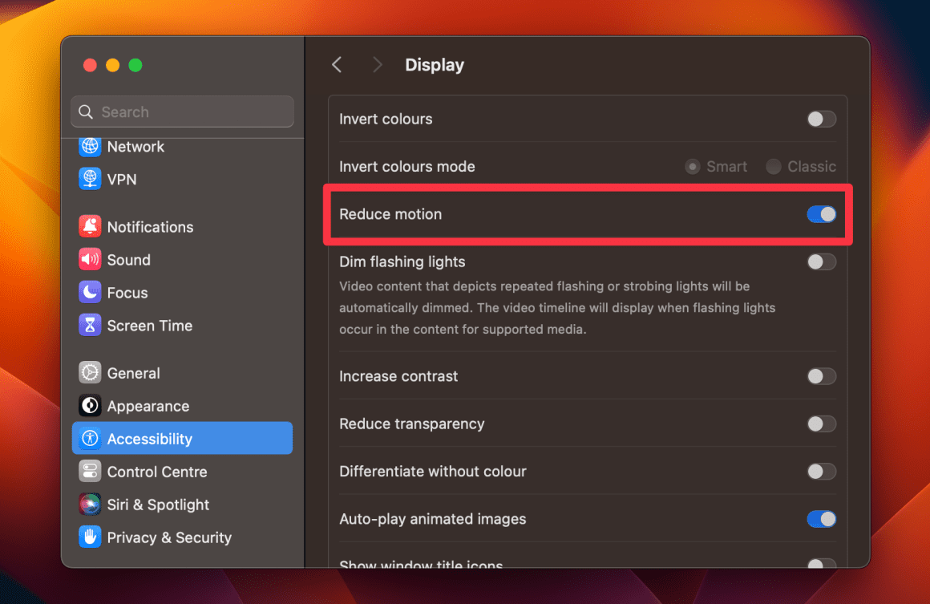Enable Dim flashing lights

(x=821, y=261)
